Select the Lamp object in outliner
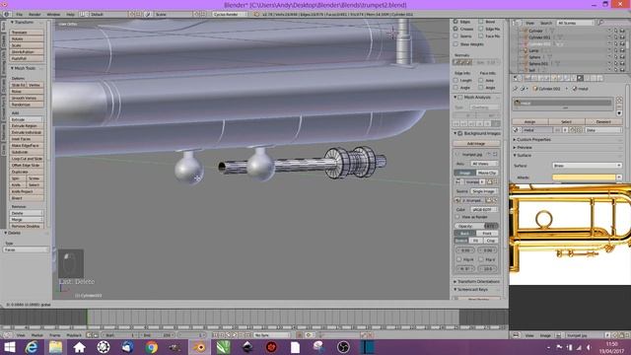631x355 pixels. pos(533,50)
